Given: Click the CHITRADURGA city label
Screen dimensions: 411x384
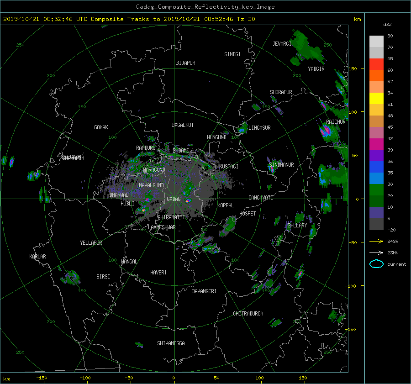Looking at the screenshot, I should point(248,314).
